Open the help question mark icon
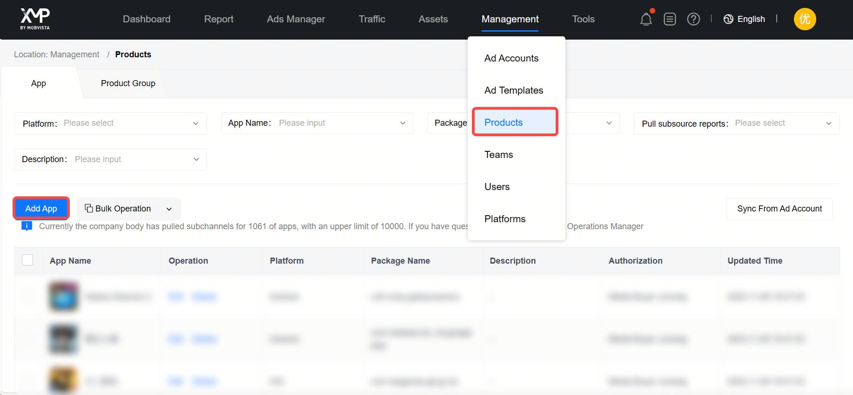 (693, 19)
